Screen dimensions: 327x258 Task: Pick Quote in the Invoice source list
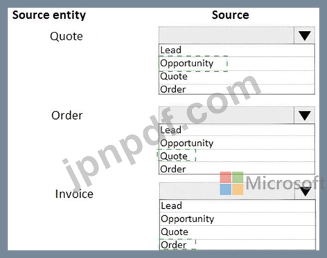pos(238,232)
